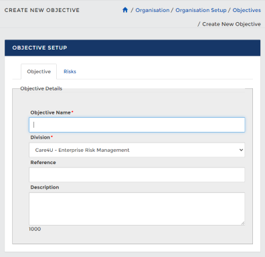This screenshot has height=257, width=265.
Task: Click the Division dropdown chevron arrow
Action: pyautogui.click(x=241, y=150)
